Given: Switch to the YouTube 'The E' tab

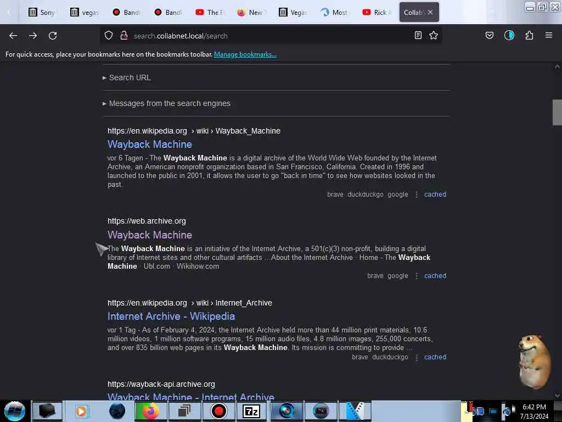Looking at the screenshot, I should [209, 12].
